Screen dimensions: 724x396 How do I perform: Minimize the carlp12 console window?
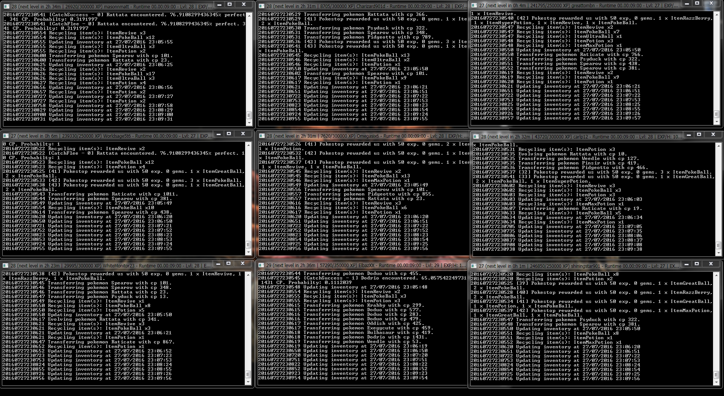coord(689,135)
